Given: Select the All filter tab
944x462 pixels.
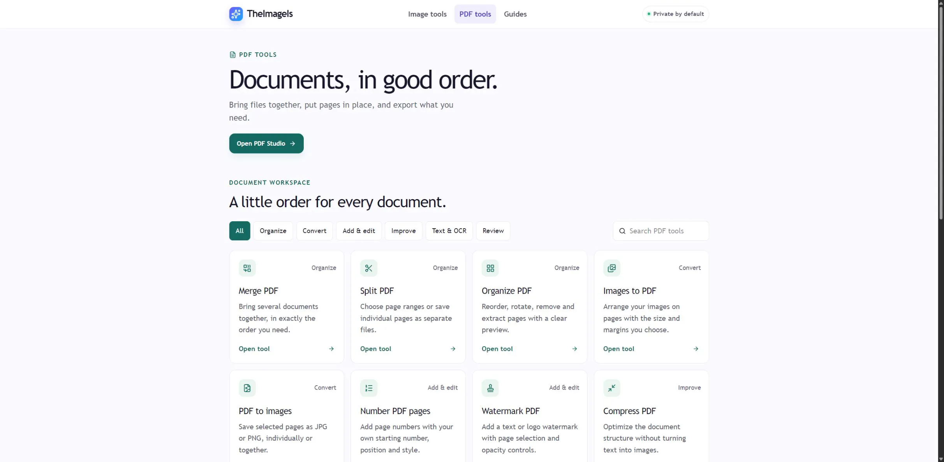Looking at the screenshot, I should [x=240, y=231].
